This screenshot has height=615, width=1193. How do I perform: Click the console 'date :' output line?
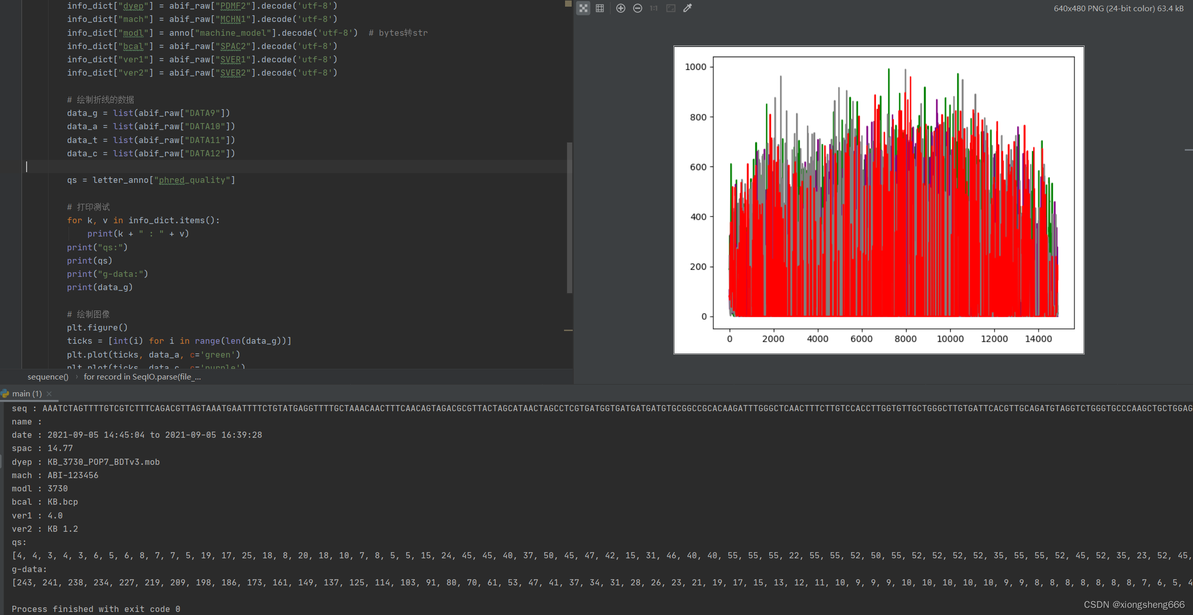(137, 435)
